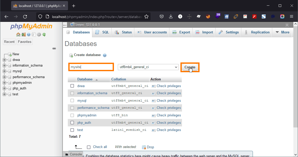Switch to the Status tab
The image size is (298, 157).
[123, 32]
